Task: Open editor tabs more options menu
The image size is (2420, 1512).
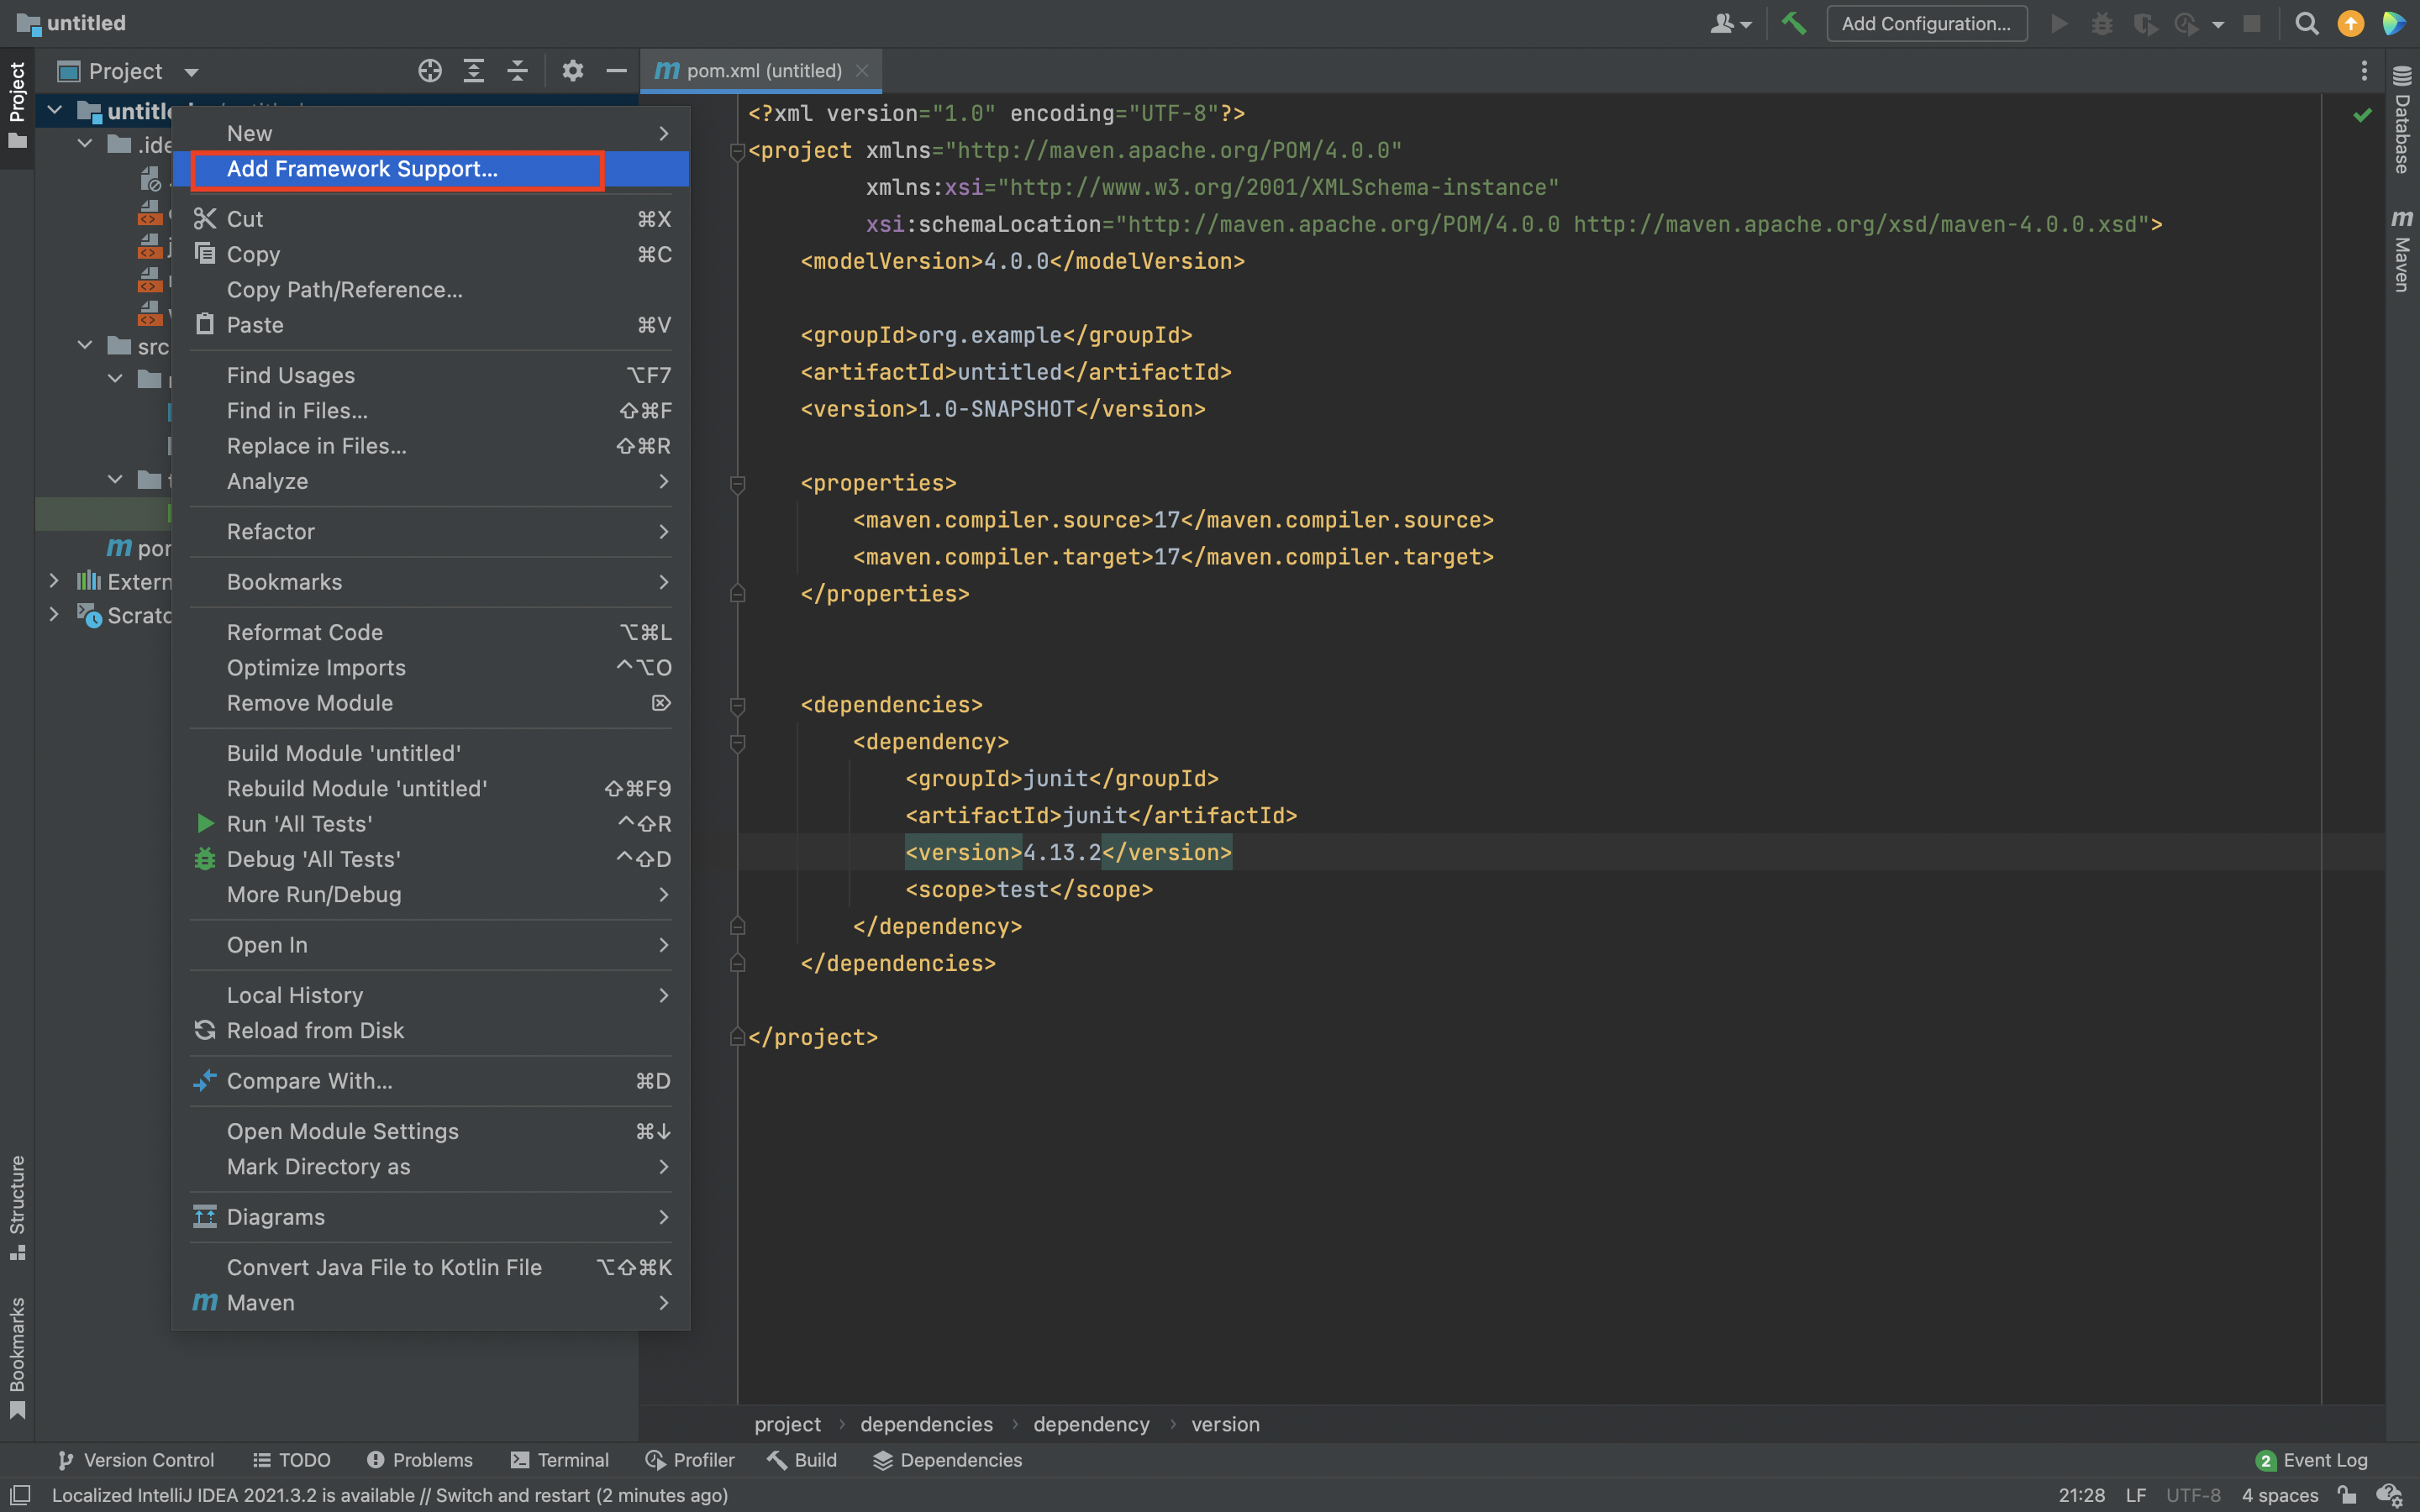Action: [x=2364, y=71]
